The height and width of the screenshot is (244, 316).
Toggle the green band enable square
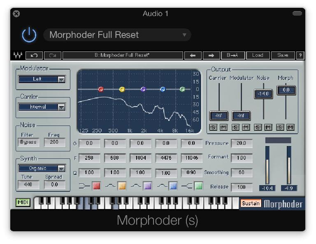click(198, 186)
